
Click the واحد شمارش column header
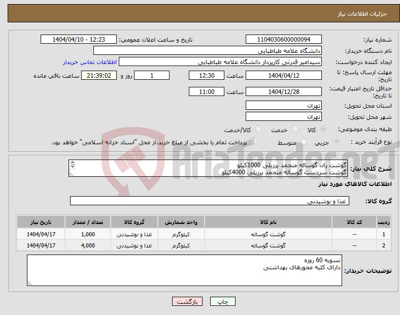(181, 222)
